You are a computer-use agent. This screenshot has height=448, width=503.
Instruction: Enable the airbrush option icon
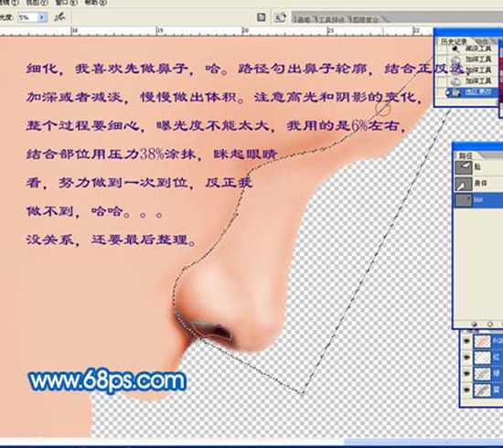pyautogui.click(x=59, y=16)
